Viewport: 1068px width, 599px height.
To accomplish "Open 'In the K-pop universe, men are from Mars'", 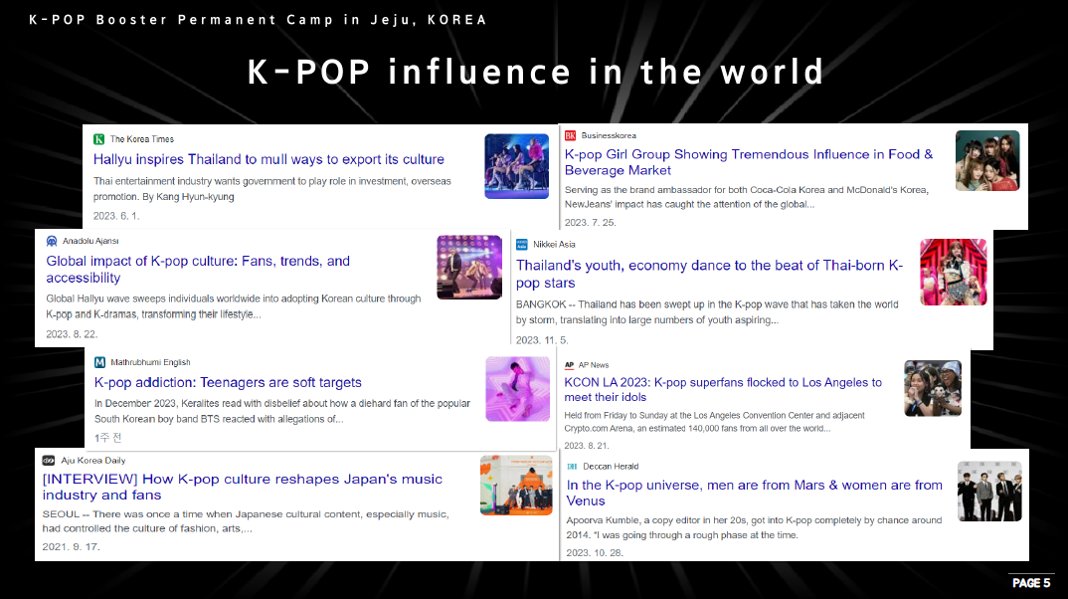I will point(754,493).
